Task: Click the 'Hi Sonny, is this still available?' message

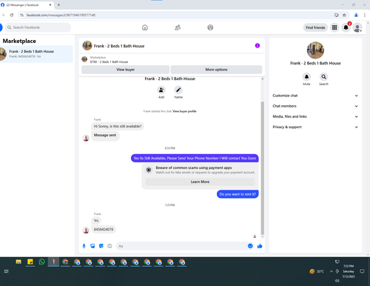Action: 118,126
